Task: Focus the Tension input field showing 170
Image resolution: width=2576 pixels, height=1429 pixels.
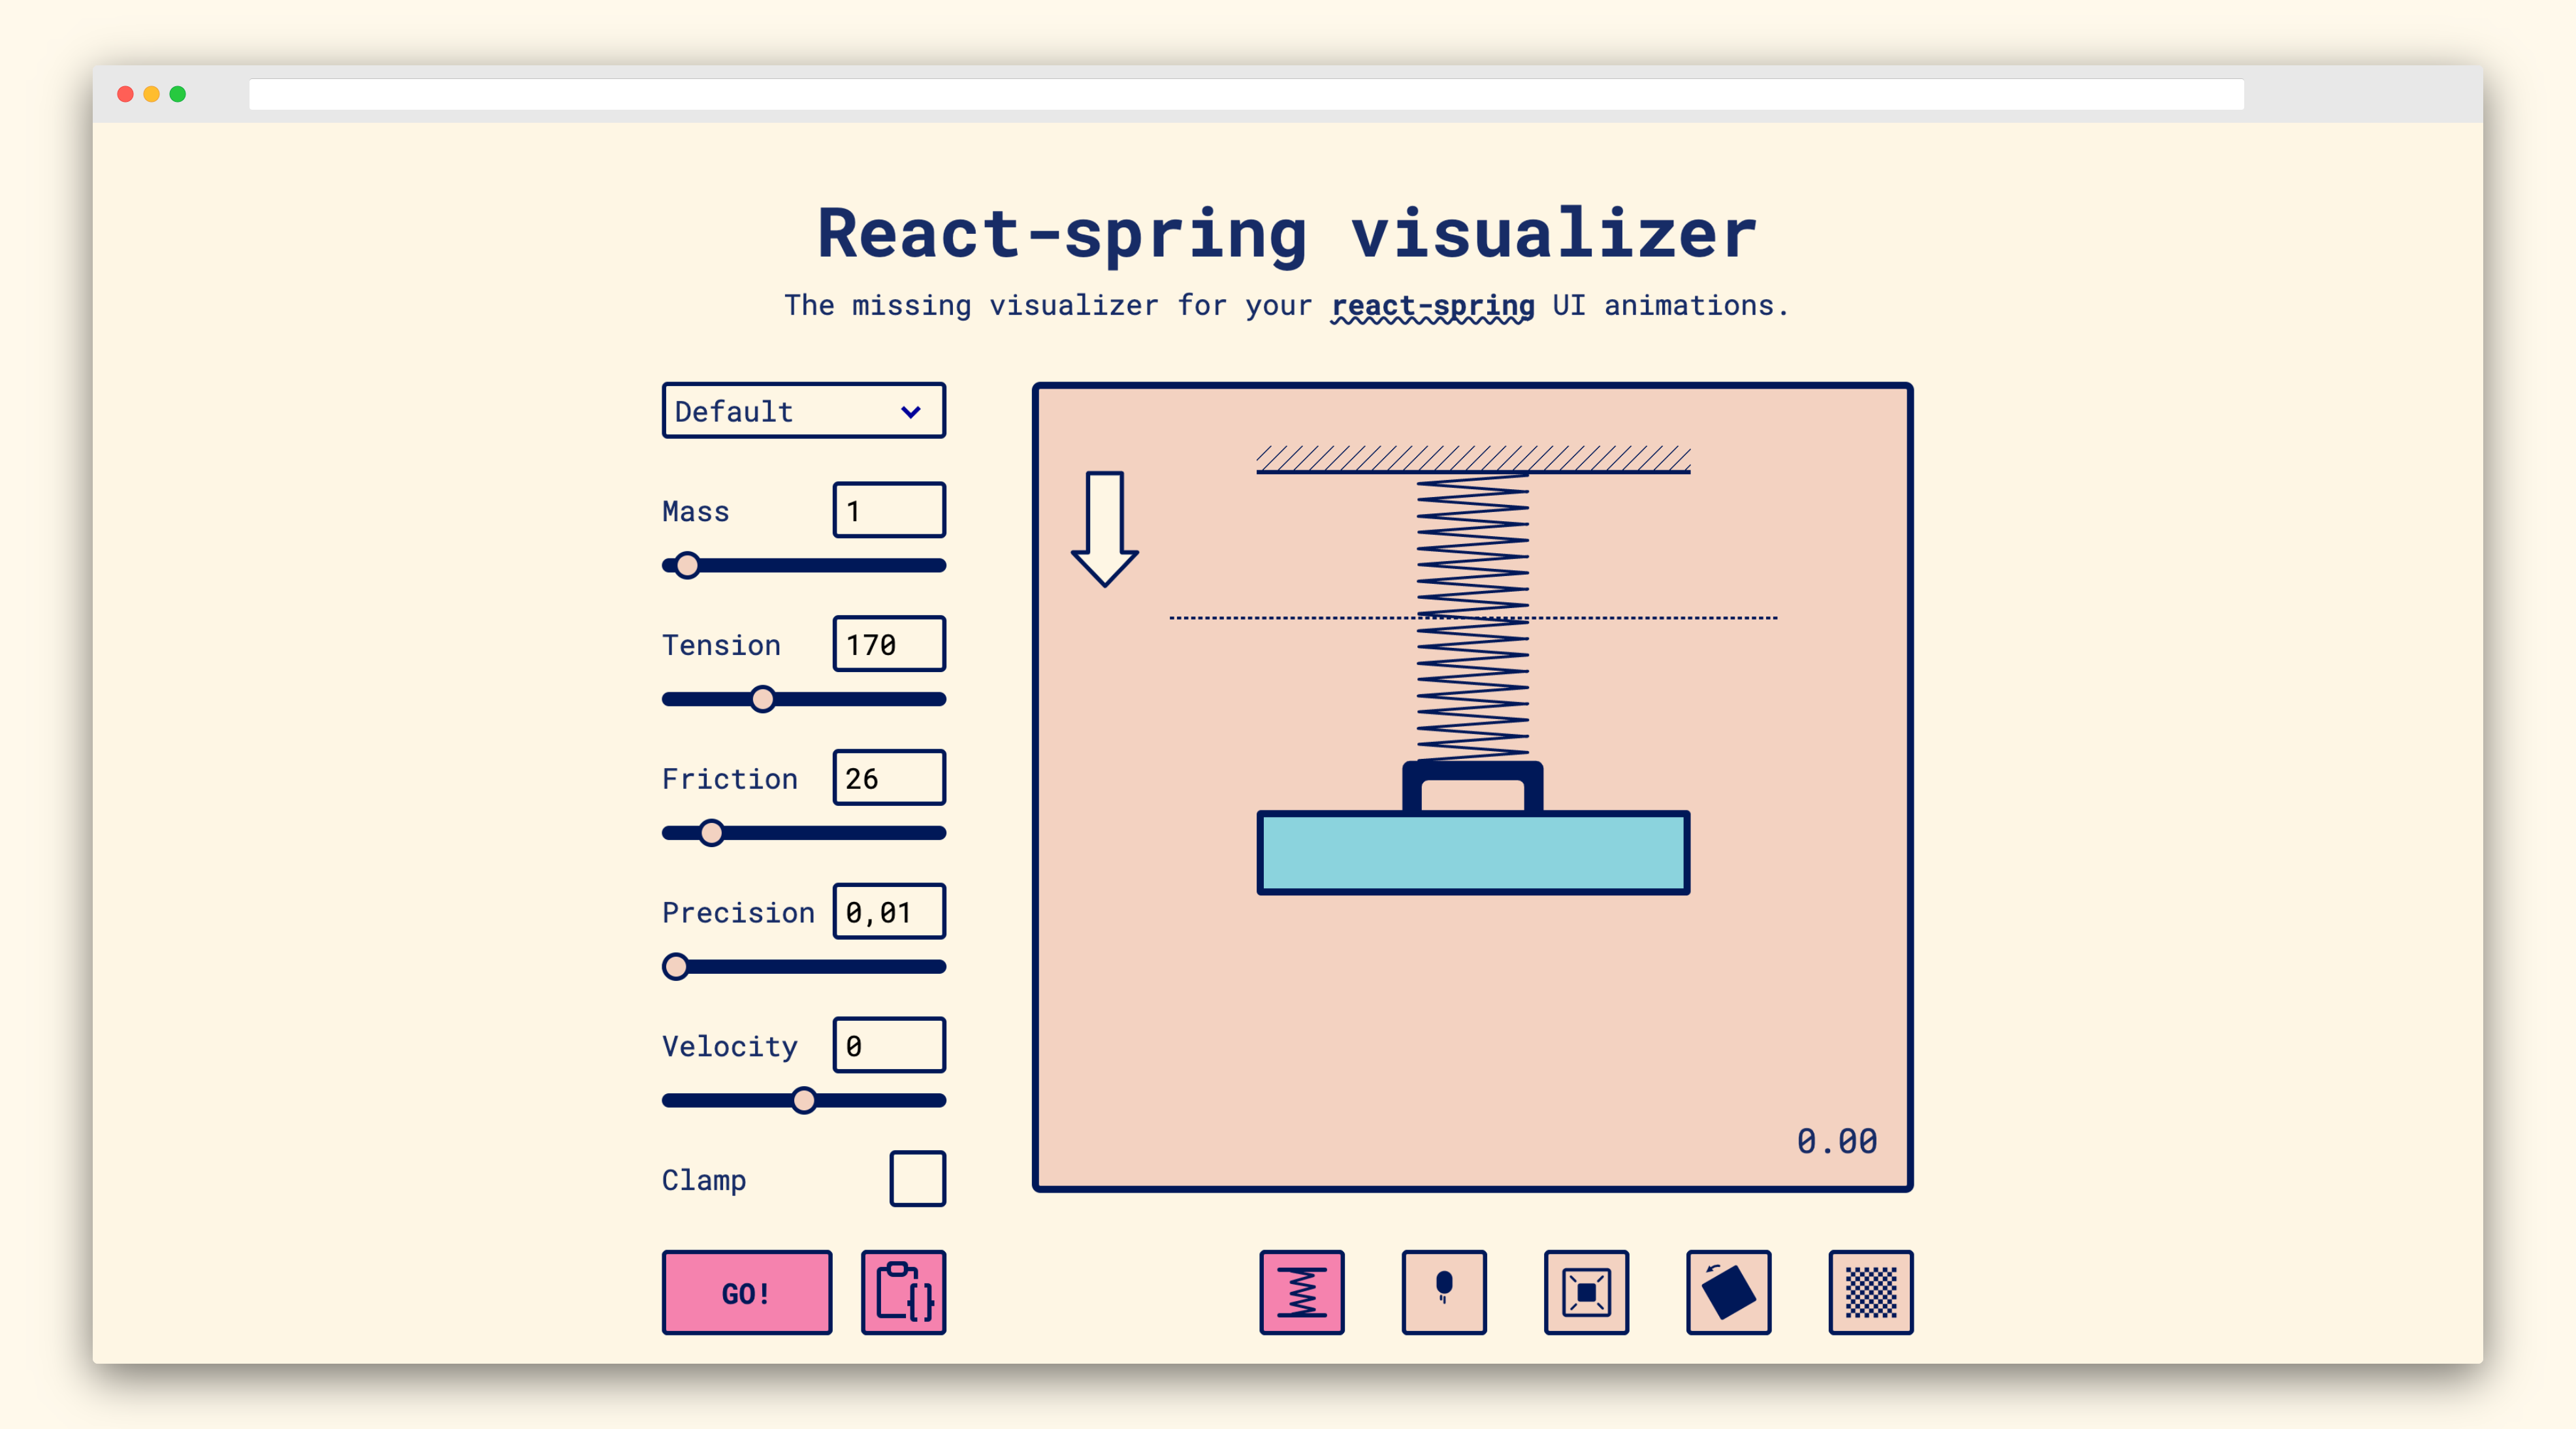Action: 889,644
